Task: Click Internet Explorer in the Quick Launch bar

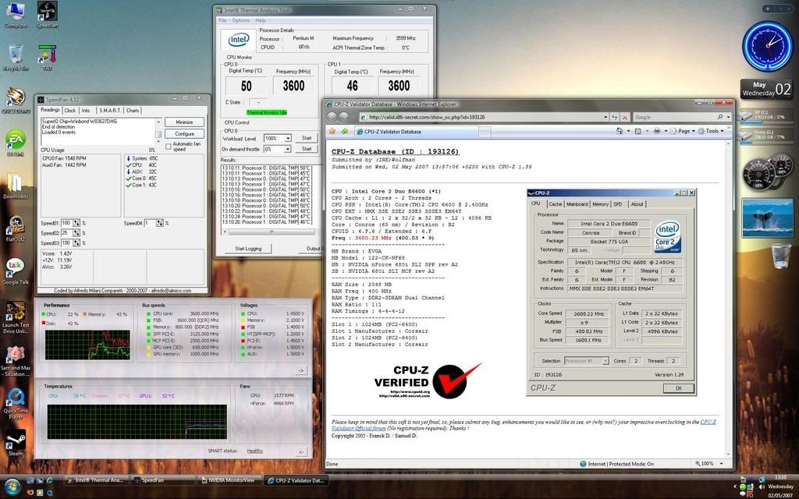Action: coord(49,480)
